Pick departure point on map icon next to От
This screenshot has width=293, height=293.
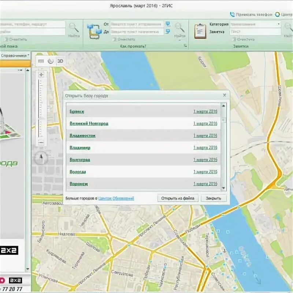168,24
